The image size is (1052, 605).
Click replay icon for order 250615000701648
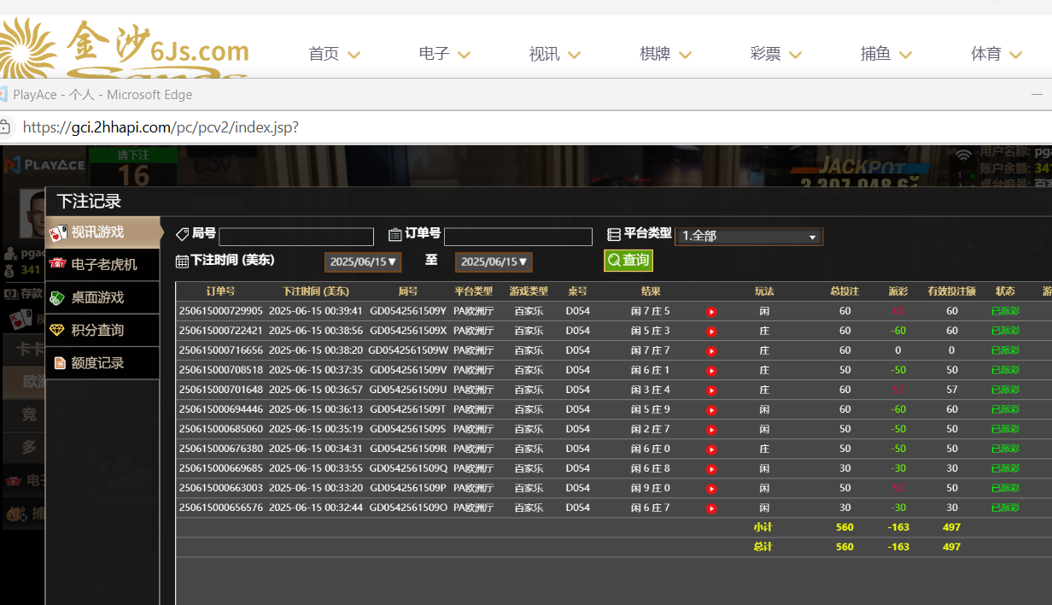pyautogui.click(x=711, y=391)
